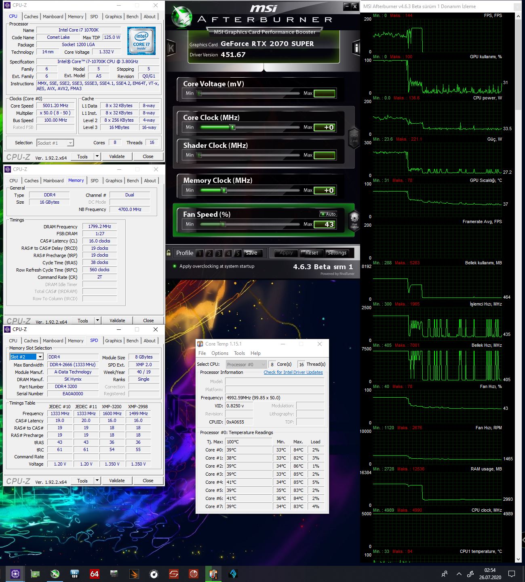Image resolution: width=525 pixels, height=582 pixels.
Task: Expand Tools arrow in CPU-Z CPU window
Action: tap(97, 156)
